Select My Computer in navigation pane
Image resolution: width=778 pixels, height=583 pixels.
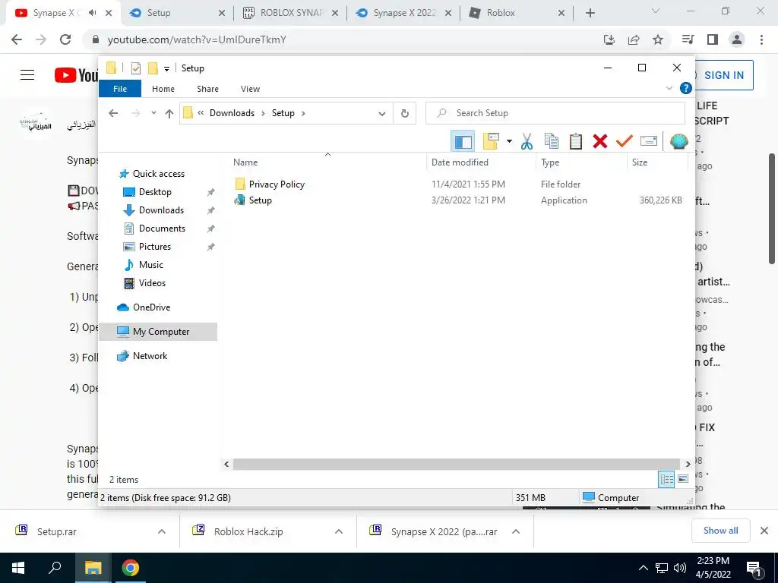158,332
